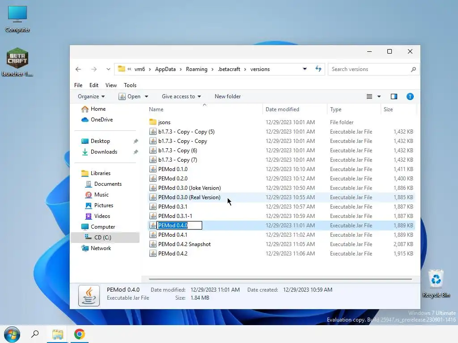This screenshot has width=458, height=343.
Task: Unpin Desktop from quick access
Action: (x=136, y=141)
